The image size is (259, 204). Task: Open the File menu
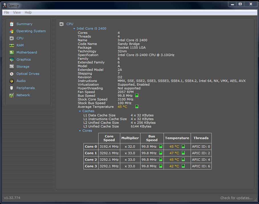tap(7, 13)
